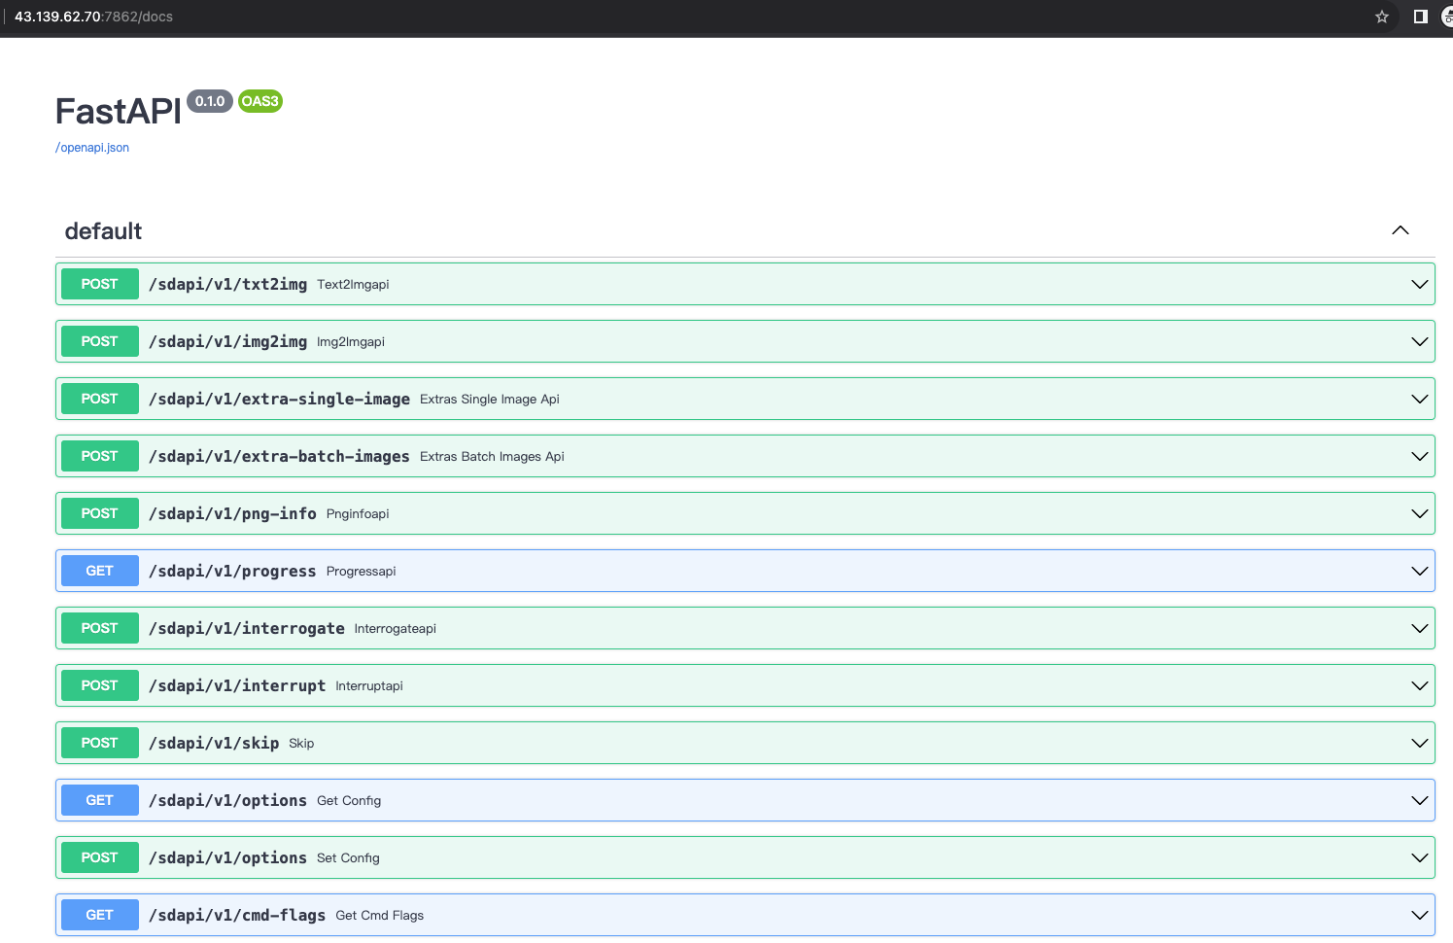Expand the /sdapi/v1/img2img row arrow

click(x=1420, y=341)
